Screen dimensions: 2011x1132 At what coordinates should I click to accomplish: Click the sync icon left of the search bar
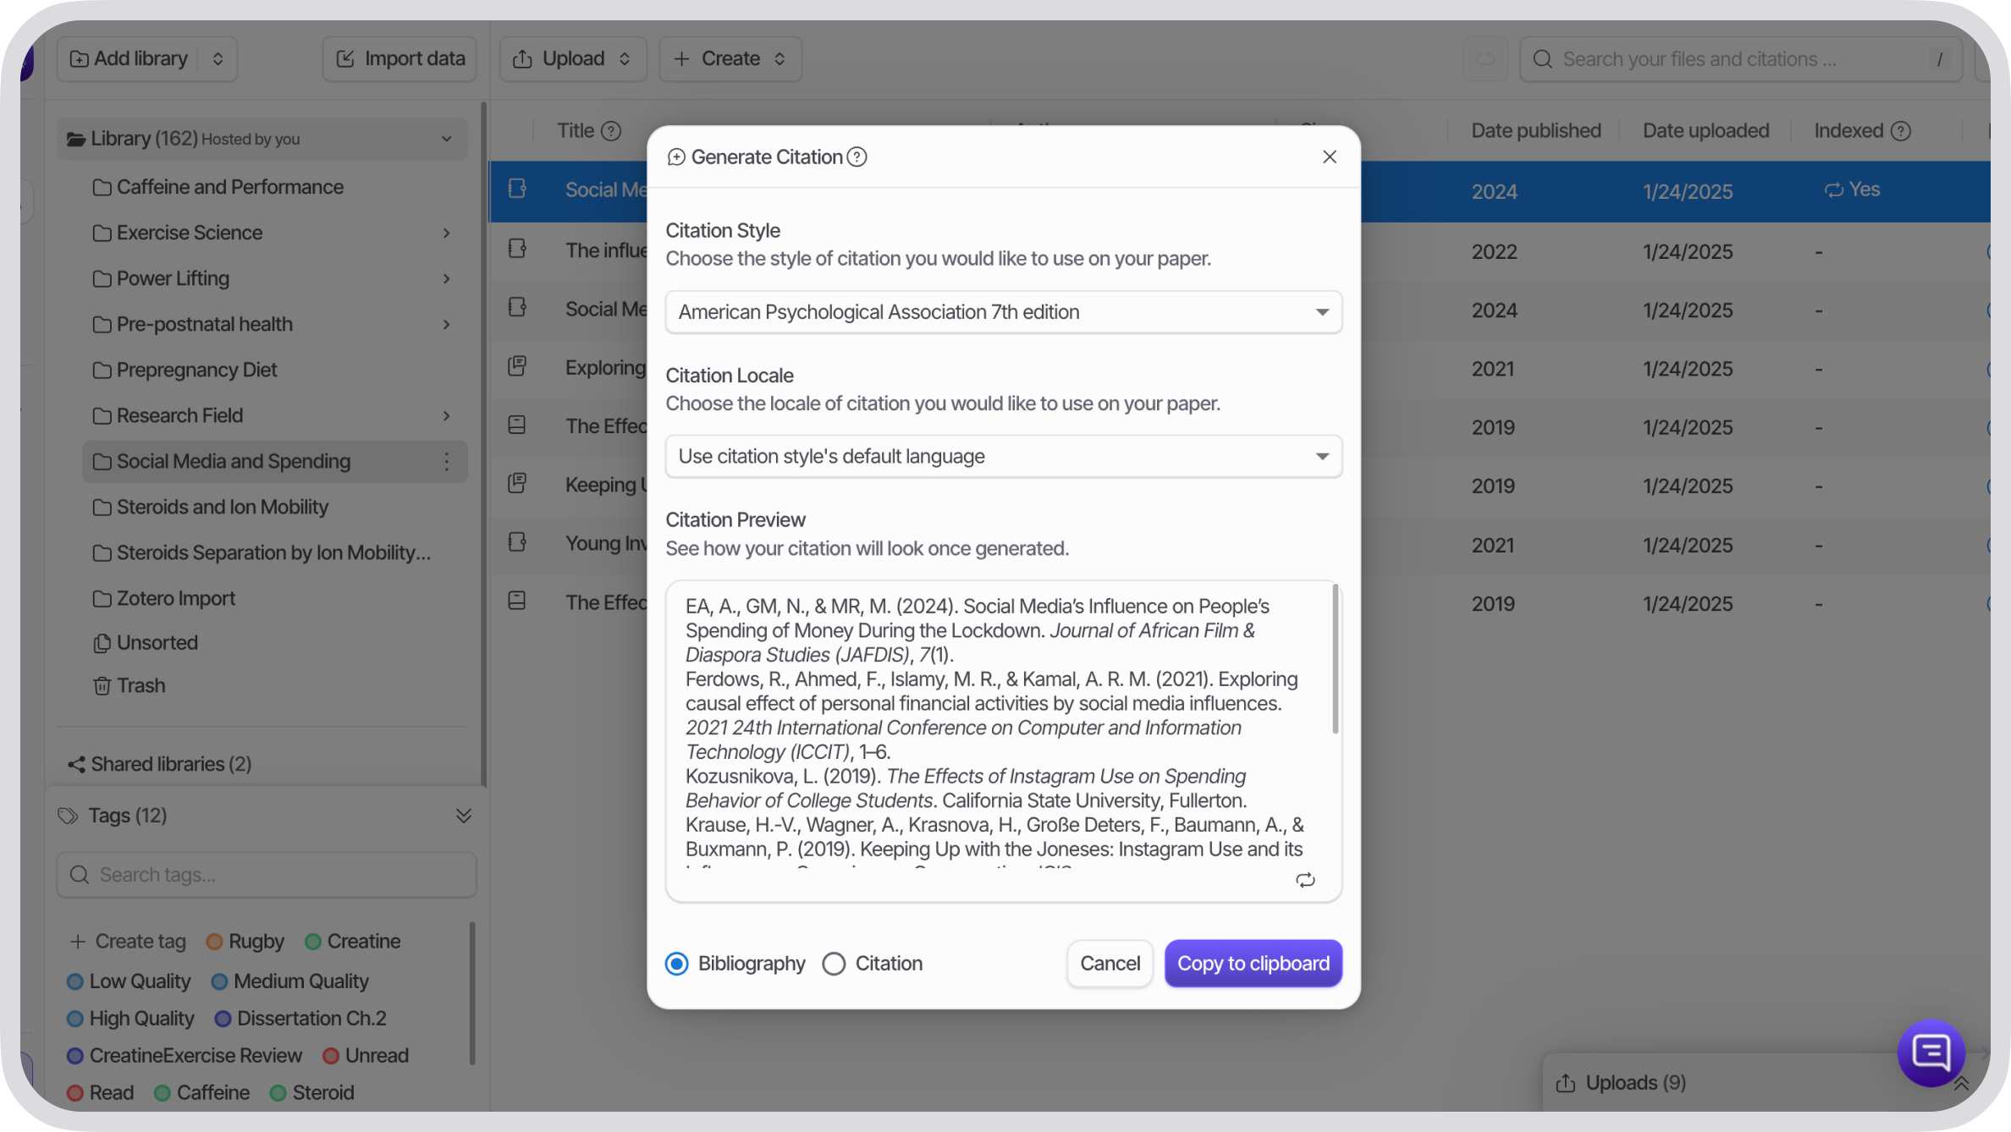click(x=1486, y=58)
